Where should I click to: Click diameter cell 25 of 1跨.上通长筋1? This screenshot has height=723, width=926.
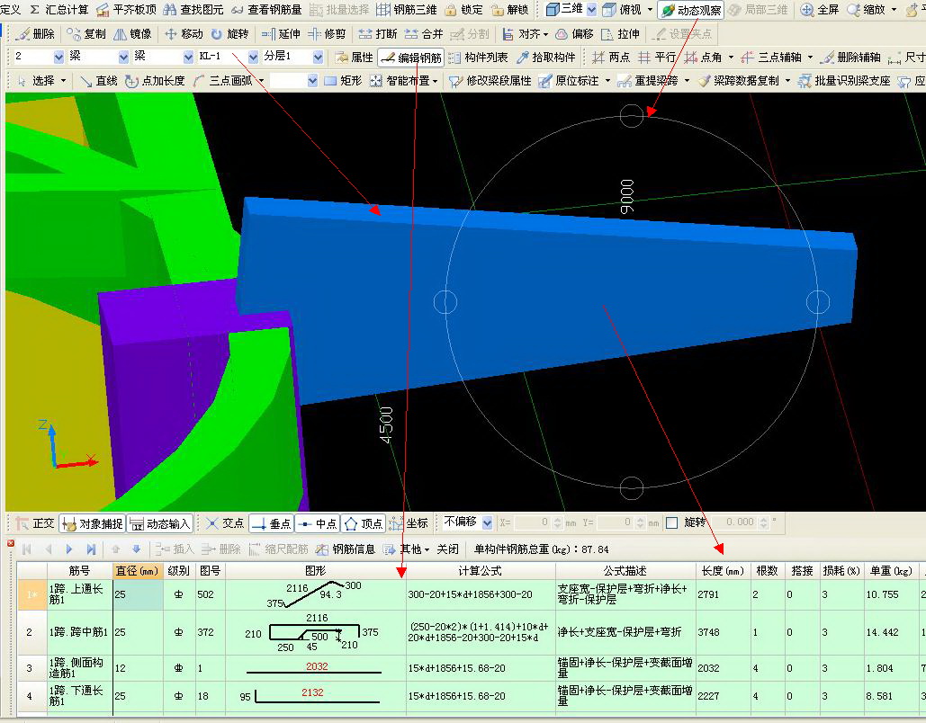pos(139,594)
